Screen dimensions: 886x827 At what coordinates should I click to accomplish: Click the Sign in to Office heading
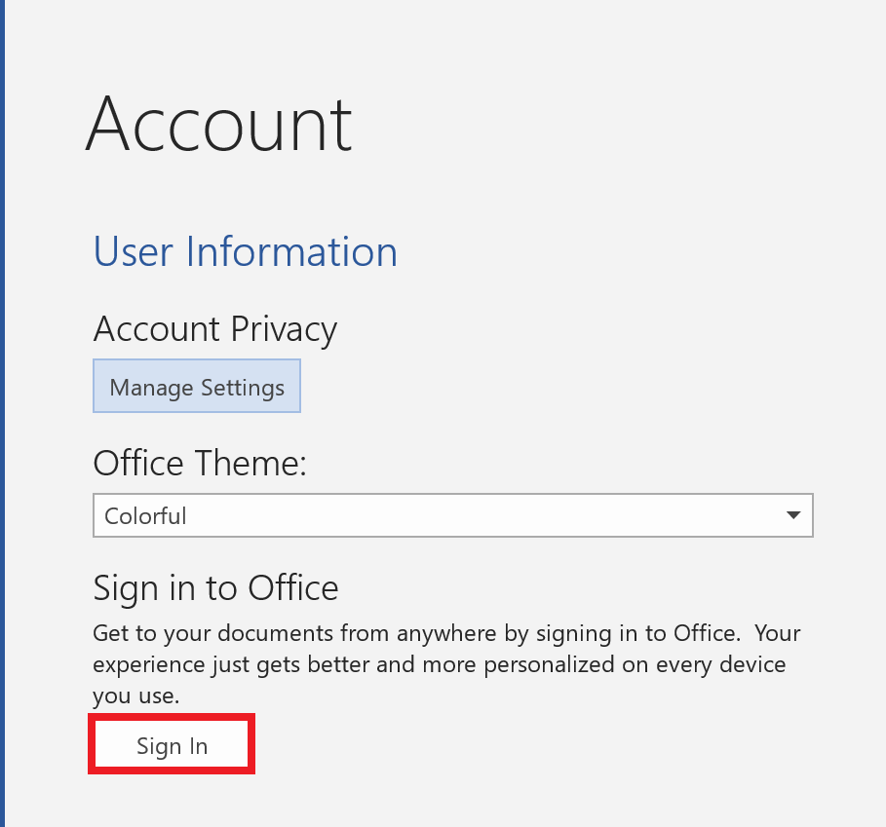coord(215,588)
